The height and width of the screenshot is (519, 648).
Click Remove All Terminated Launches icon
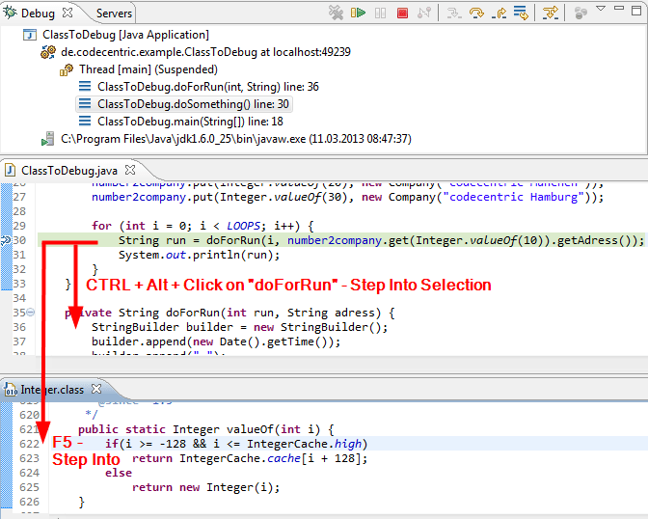coord(336,13)
